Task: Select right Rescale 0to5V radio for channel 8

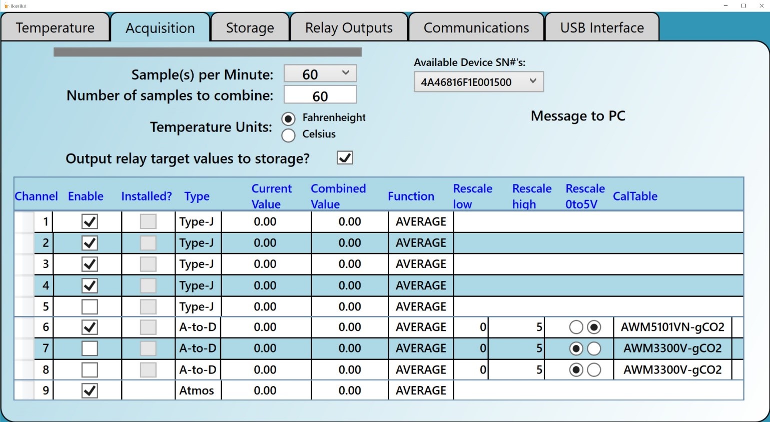Action: tap(594, 370)
